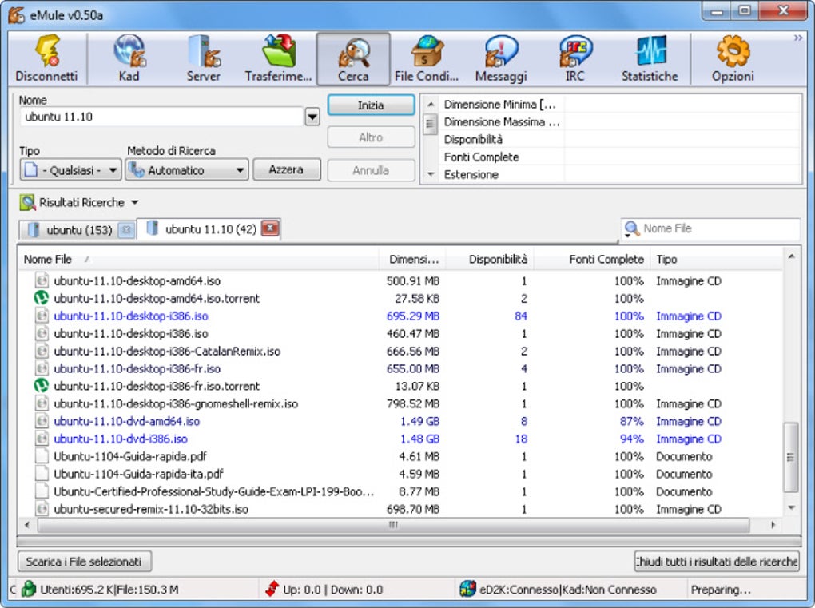Select the Ubuntu-1104-Guida-rapida-ita.pdf row

400,474
